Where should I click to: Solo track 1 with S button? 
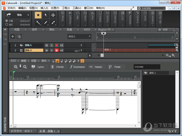52,45
